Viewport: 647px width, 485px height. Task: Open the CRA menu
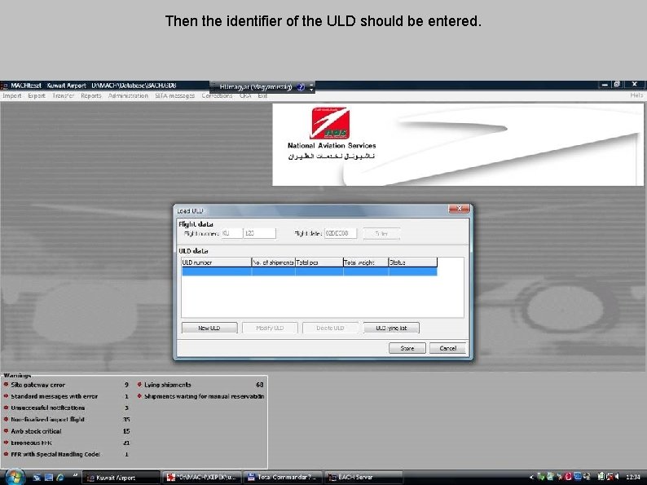point(245,95)
